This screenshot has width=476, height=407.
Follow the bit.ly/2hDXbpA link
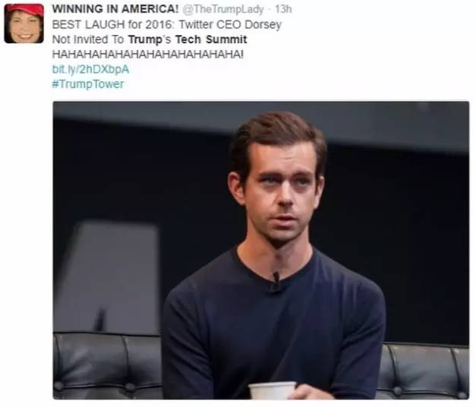point(91,69)
